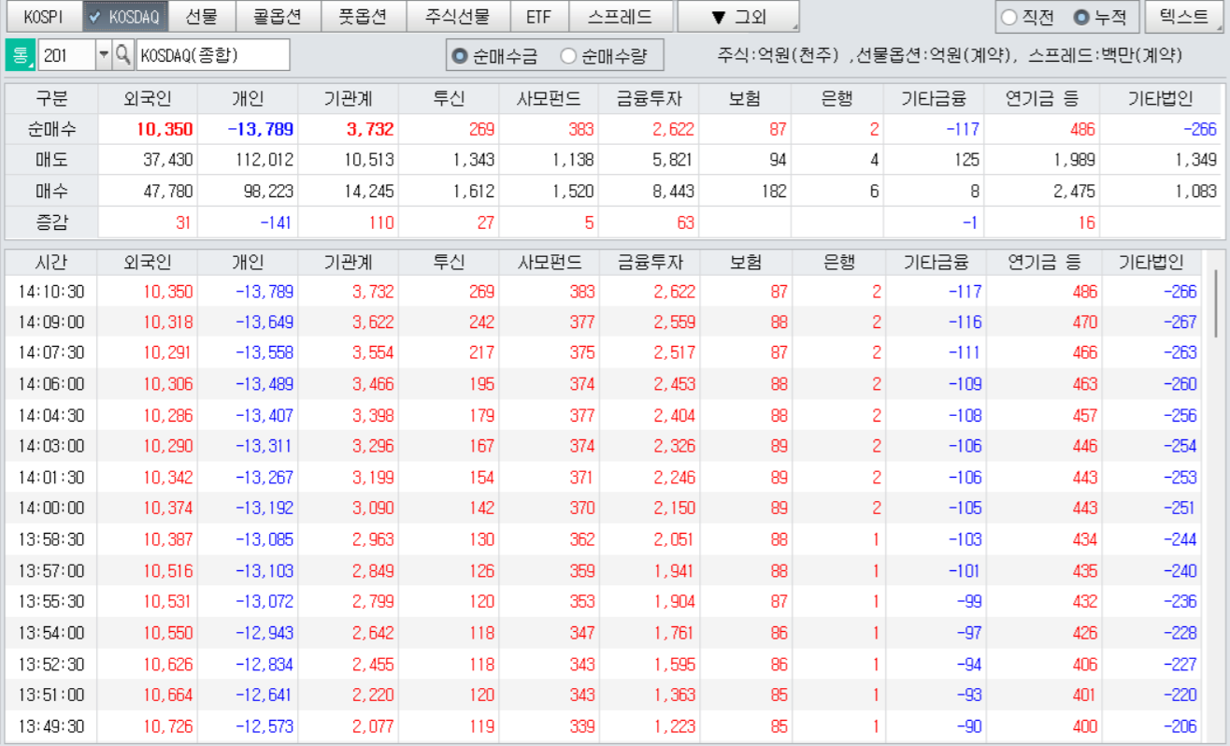Open the dropdown arrow next to code 201

[x=103, y=56]
